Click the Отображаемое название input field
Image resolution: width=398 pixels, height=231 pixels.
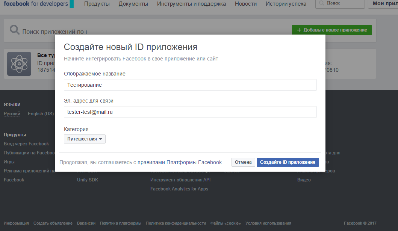[190, 85]
